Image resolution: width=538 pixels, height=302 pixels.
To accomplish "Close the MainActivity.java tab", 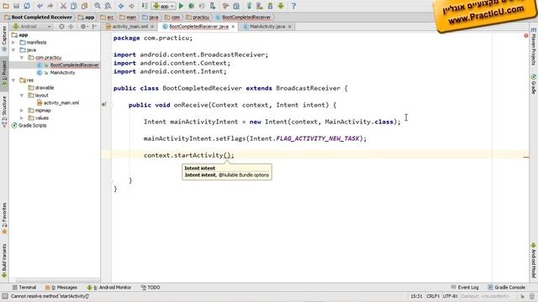I will click(289, 26).
